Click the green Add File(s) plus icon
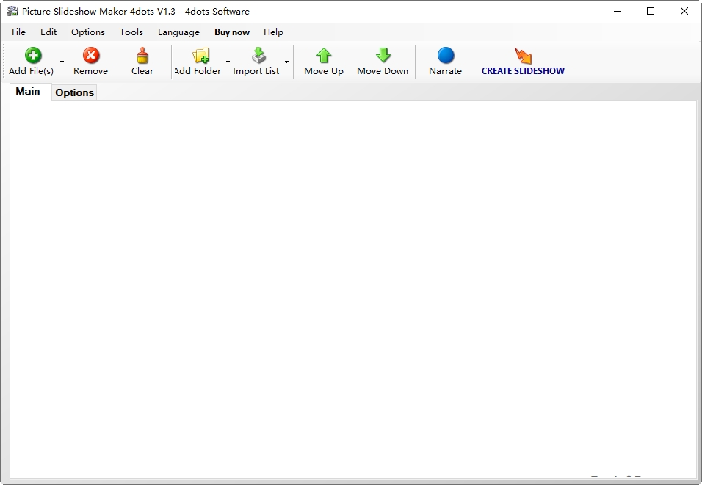 pos(33,56)
